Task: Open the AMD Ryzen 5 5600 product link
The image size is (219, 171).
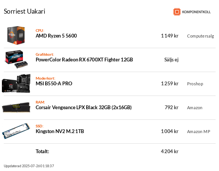Action: point(56,36)
